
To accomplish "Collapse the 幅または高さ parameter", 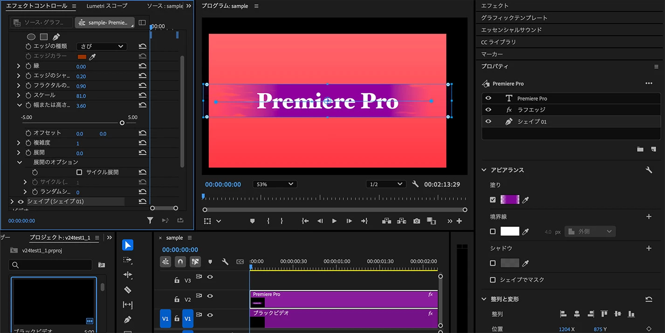I will pos(20,105).
